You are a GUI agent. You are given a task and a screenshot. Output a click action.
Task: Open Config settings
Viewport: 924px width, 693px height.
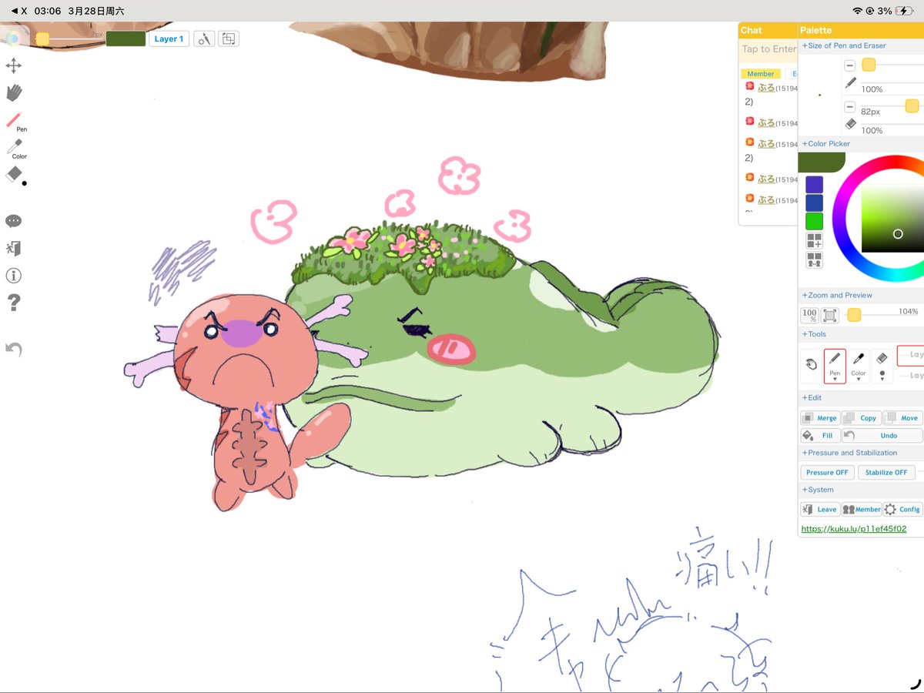(902, 509)
